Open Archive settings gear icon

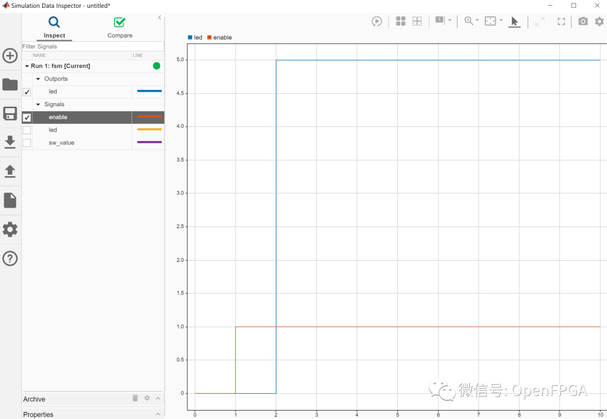[147, 398]
